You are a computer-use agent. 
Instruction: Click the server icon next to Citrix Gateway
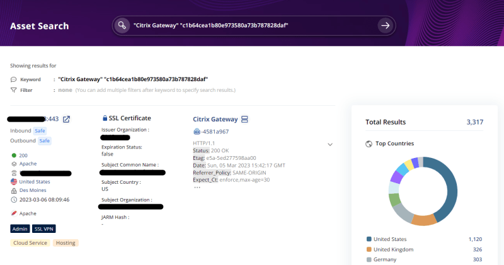tap(244, 119)
